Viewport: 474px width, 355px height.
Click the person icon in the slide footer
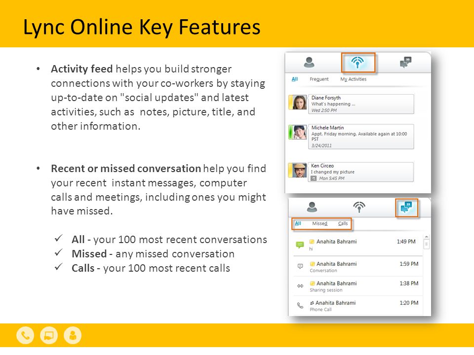(x=73, y=335)
